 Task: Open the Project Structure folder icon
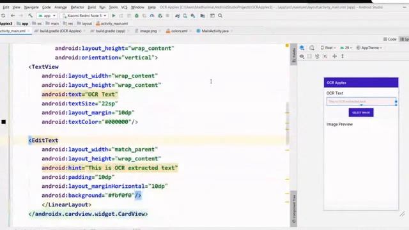pyautogui.click(x=203, y=15)
